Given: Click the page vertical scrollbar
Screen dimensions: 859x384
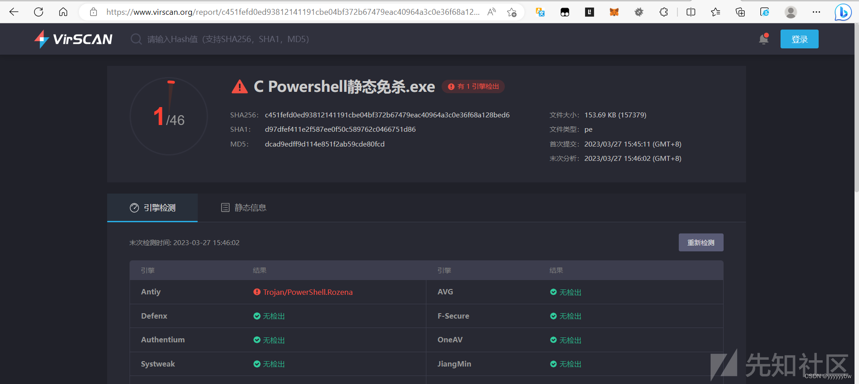Looking at the screenshot, I should point(856,108).
